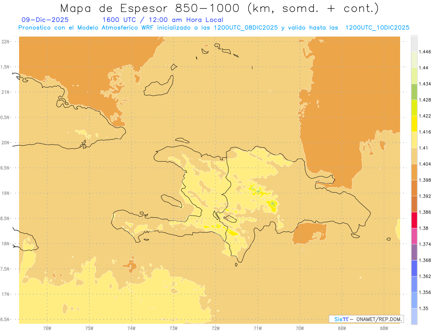Click the 'ONAMET/REP.DOM.' credit label
Viewport: 431px width, 333px height.
379,319
